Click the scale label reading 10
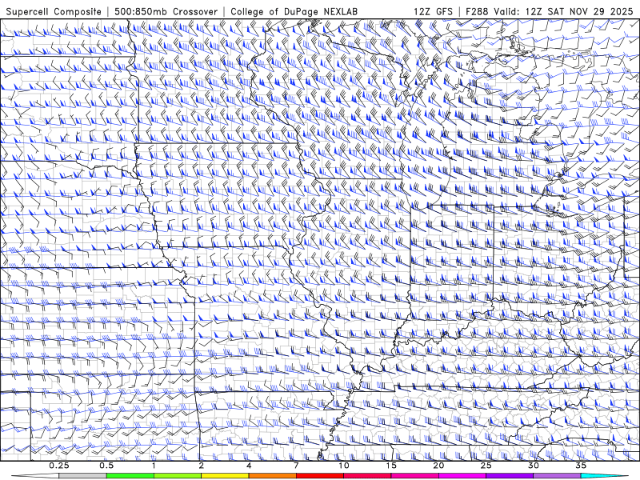This screenshot has width=640, height=480. tap(344, 466)
